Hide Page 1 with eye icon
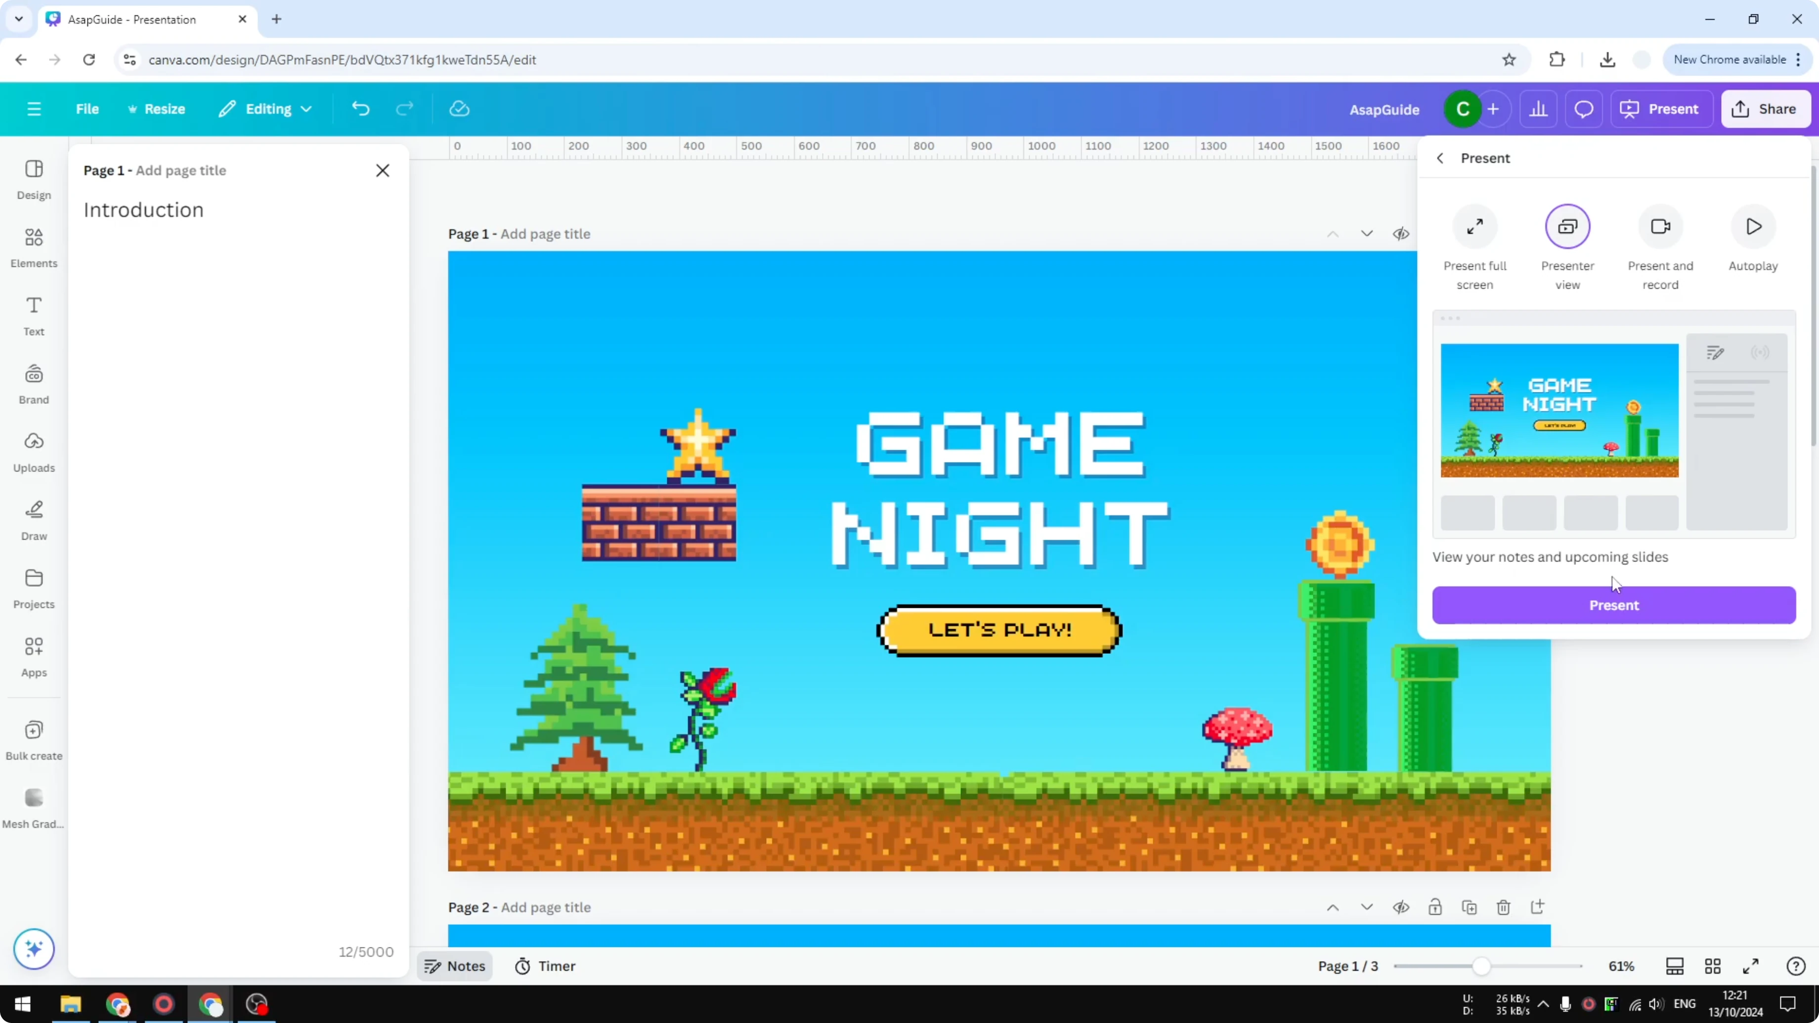Screen dimensions: 1819x1023 [x=1401, y=234]
